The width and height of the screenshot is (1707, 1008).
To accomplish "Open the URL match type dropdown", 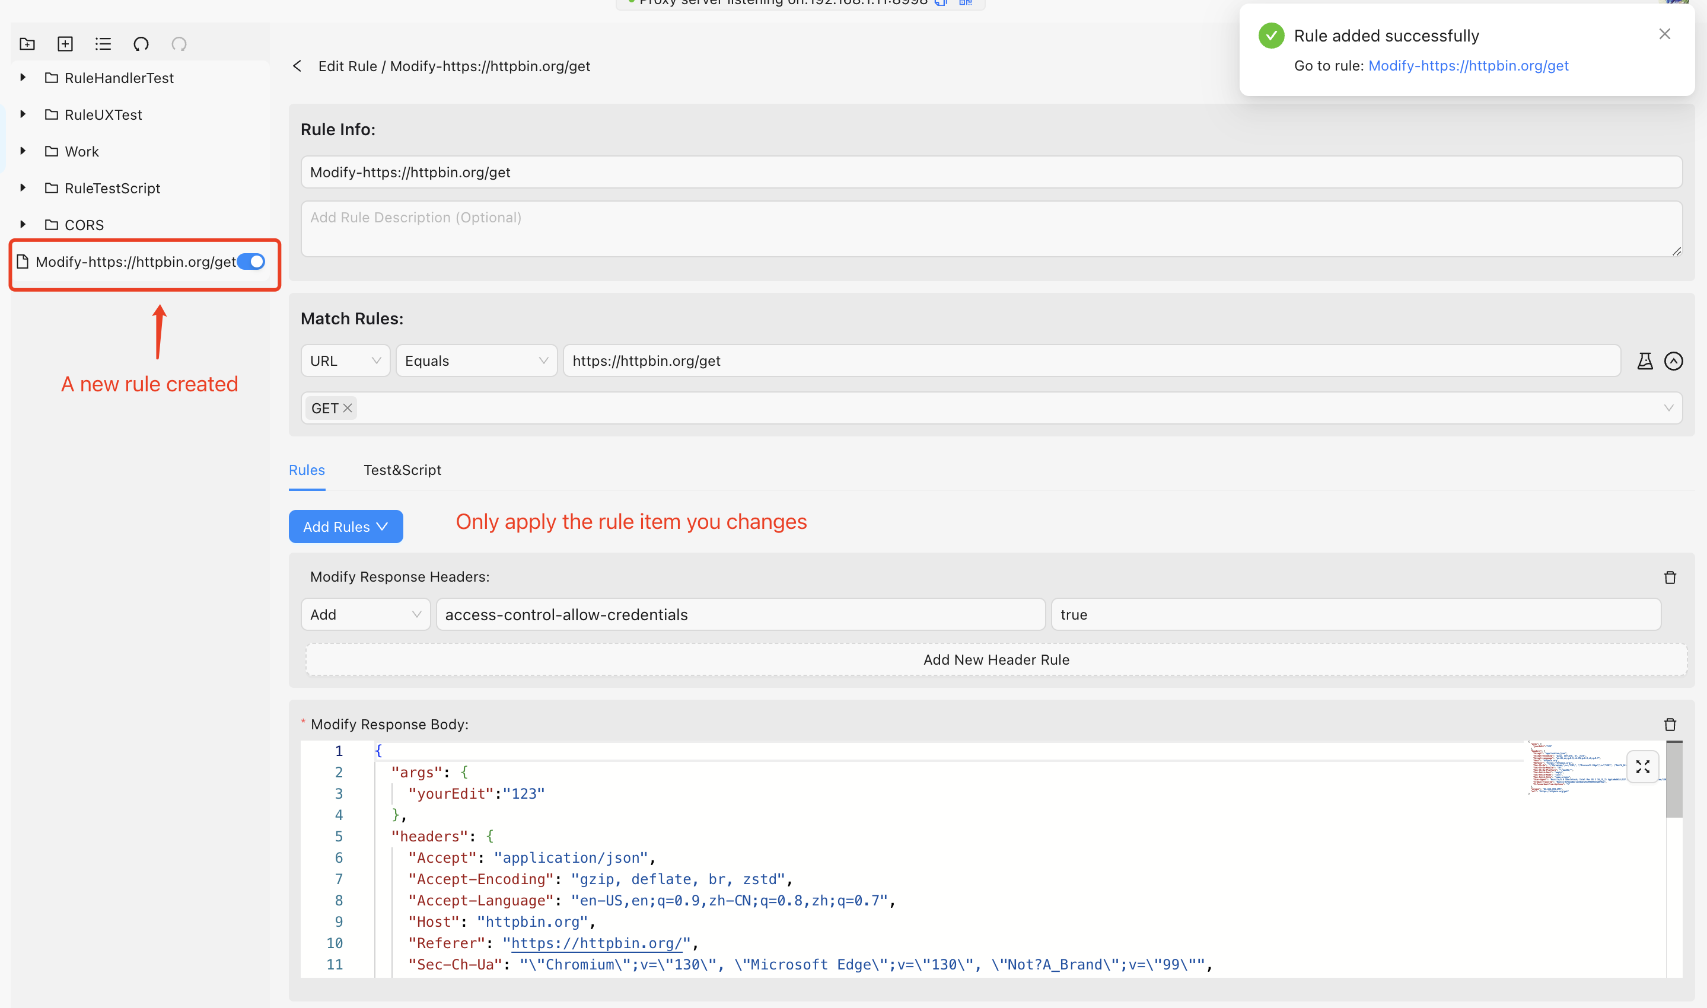I will [x=345, y=361].
